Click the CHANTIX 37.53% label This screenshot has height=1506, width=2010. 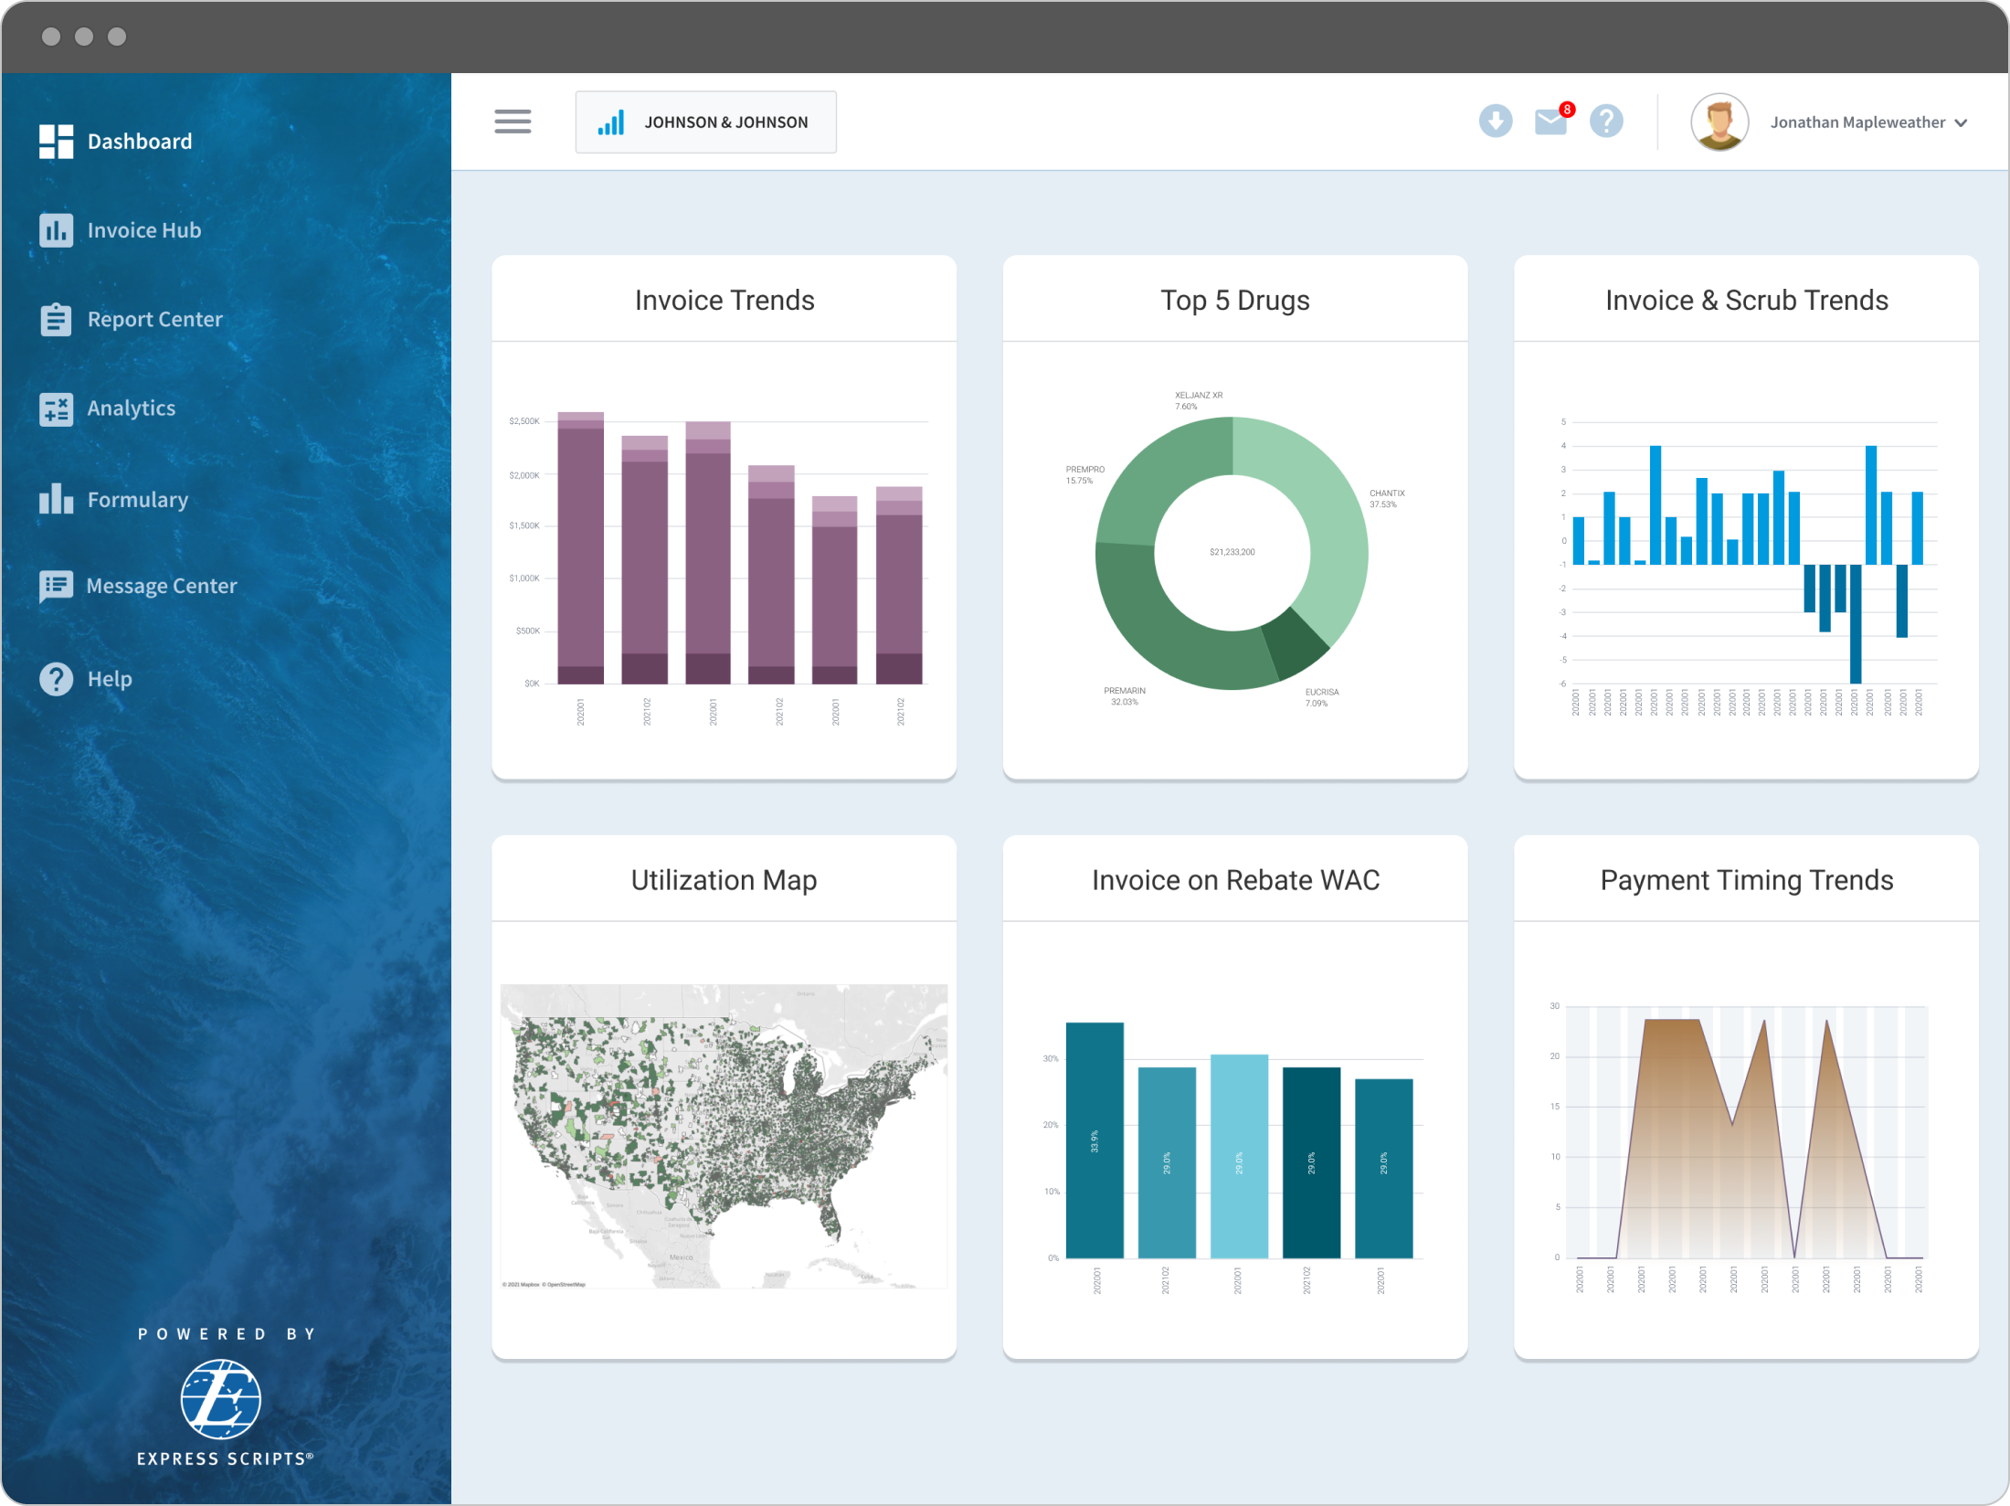pos(1386,499)
